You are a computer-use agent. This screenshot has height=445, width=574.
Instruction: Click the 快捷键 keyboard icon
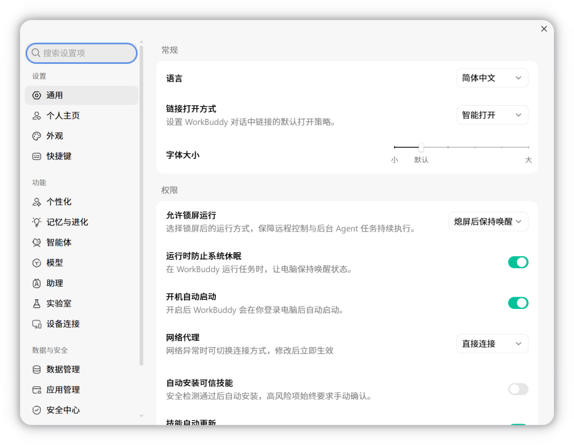tap(37, 156)
